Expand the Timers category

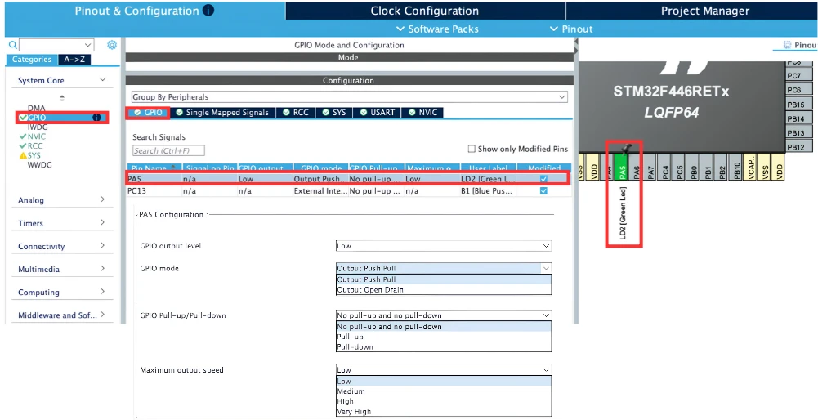[x=103, y=222]
